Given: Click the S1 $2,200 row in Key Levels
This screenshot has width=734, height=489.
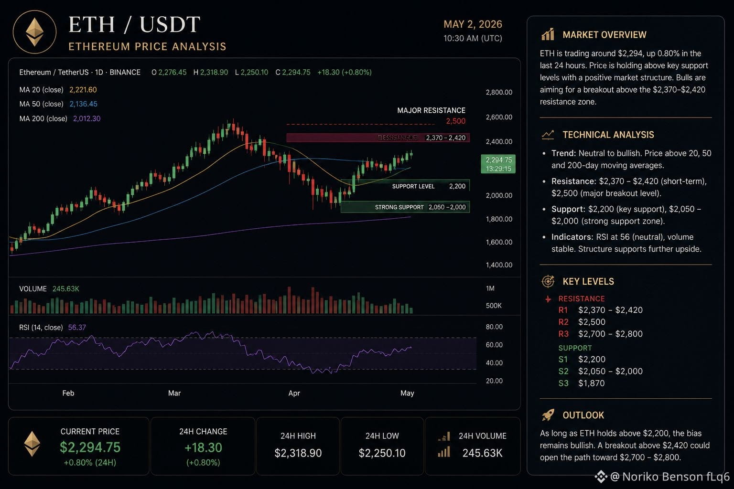Looking at the screenshot, I should click(582, 359).
